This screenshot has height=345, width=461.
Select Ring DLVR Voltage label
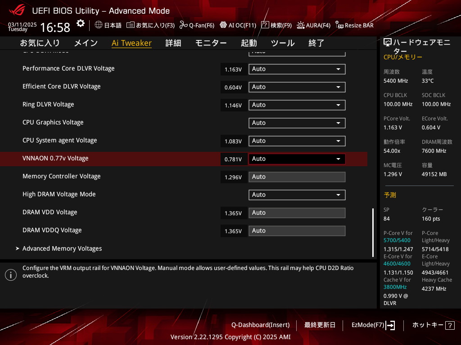pyautogui.click(x=48, y=104)
